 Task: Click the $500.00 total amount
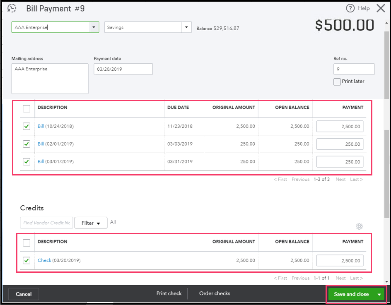344,25
